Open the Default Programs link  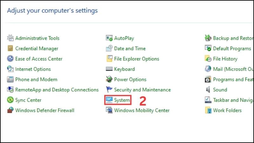[x=232, y=49]
